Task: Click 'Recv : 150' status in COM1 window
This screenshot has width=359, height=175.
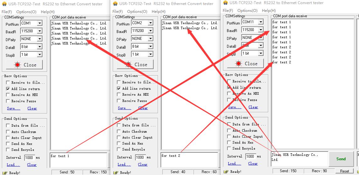Action: [98, 172]
